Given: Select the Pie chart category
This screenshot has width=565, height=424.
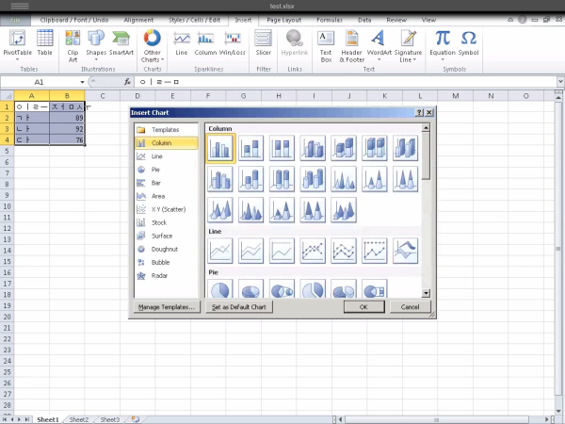Looking at the screenshot, I should click(166, 170).
